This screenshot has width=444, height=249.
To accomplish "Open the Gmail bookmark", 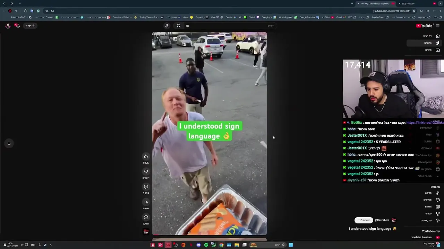I will (x=341, y=17).
